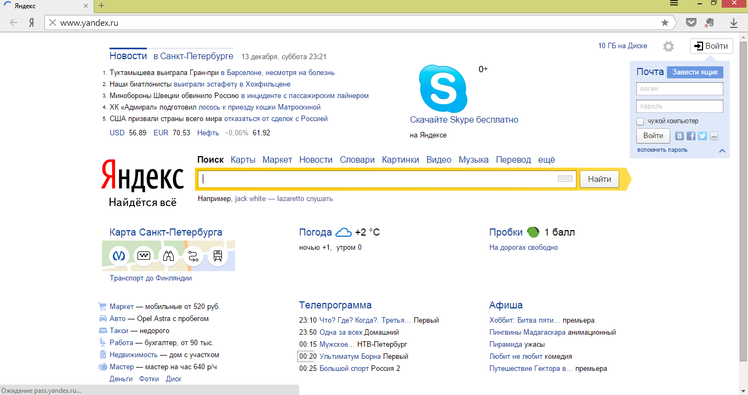Click the top-right 'Войти' button
748x395 pixels.
click(x=711, y=46)
